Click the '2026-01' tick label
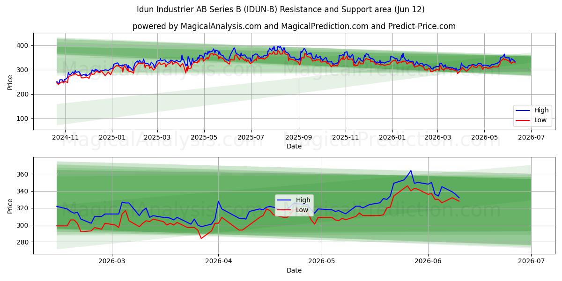 392,137
